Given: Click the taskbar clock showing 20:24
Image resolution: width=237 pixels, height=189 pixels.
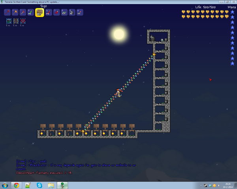Looking at the screenshot, I should pyautogui.click(x=228, y=185).
